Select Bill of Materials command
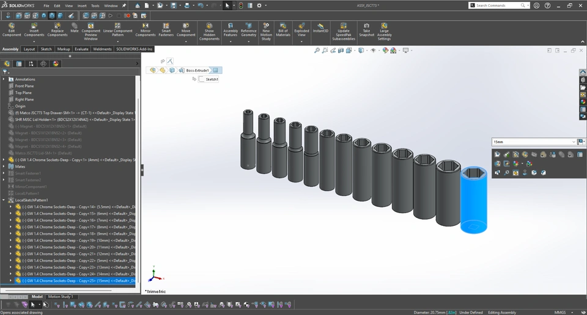Screen dimensions: 587x315 tap(283, 29)
